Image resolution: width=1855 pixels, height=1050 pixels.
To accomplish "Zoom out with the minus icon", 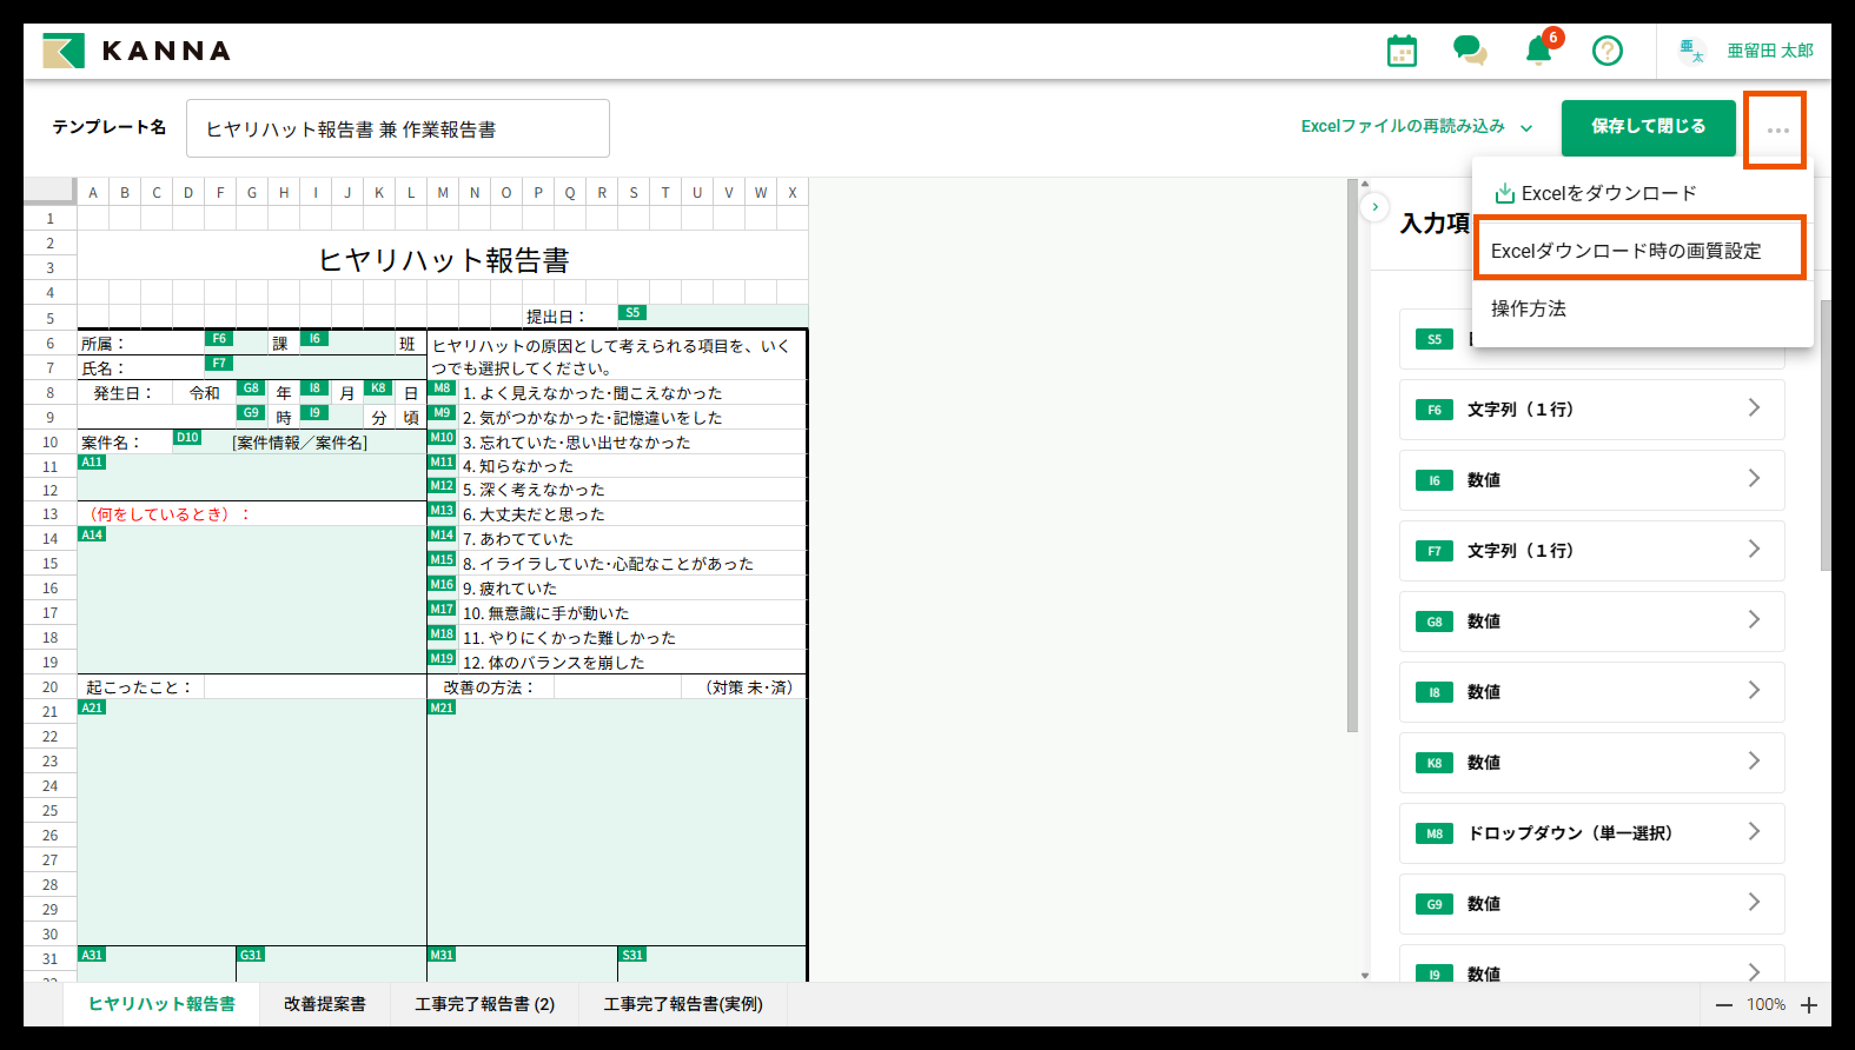I will pos(1724,1005).
